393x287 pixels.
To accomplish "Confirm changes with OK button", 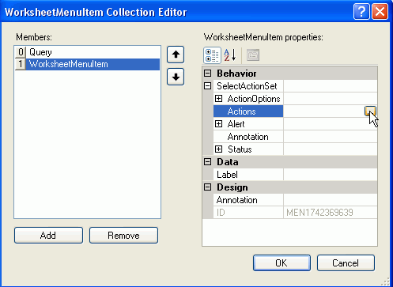I will (282, 262).
